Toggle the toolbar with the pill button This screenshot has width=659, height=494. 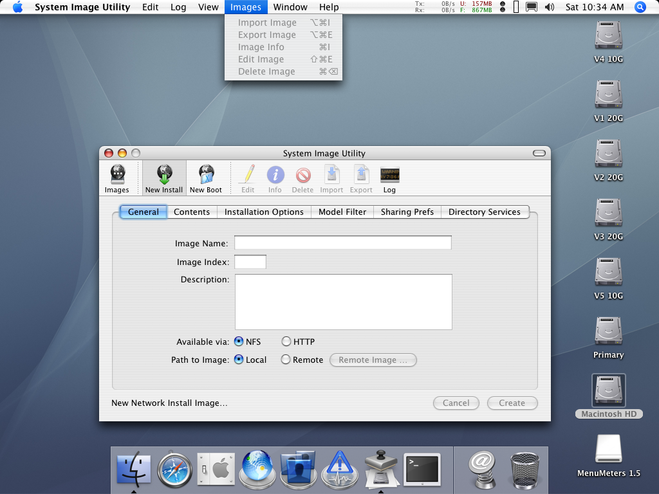tap(539, 153)
